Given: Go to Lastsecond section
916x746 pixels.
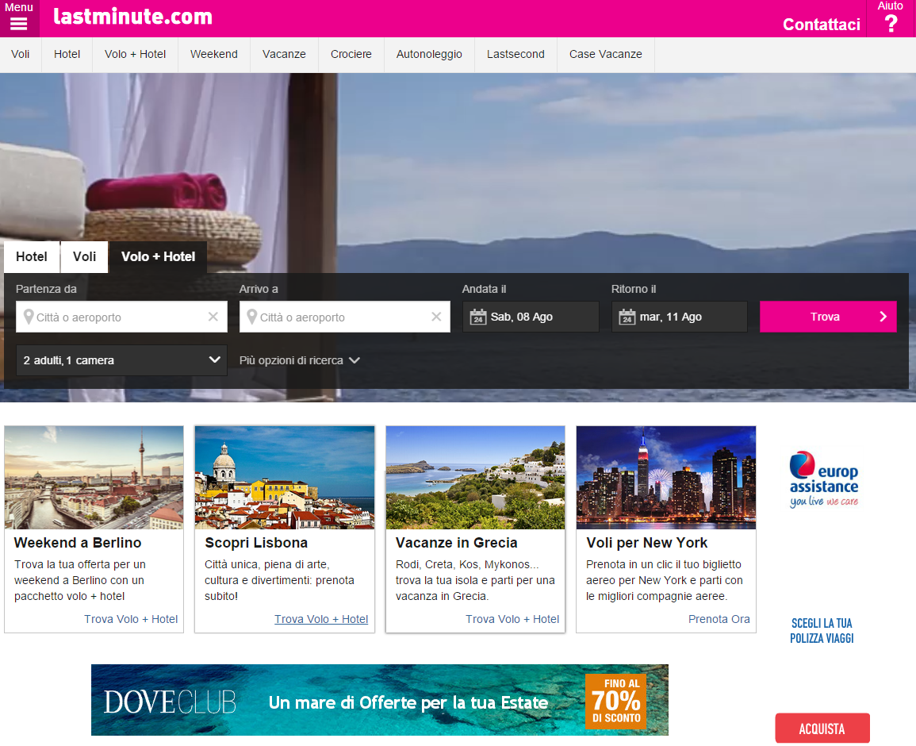Looking at the screenshot, I should tap(515, 55).
